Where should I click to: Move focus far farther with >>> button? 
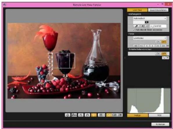coord(163,46)
